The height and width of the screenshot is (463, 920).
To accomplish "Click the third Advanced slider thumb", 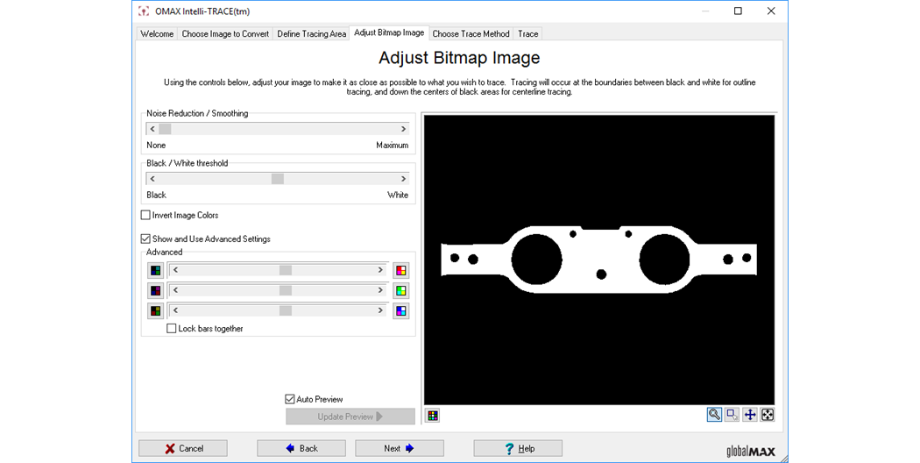I will pos(285,310).
